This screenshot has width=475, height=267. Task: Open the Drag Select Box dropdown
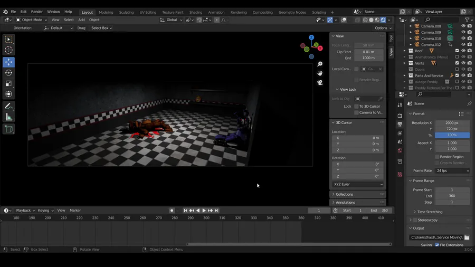(x=101, y=28)
